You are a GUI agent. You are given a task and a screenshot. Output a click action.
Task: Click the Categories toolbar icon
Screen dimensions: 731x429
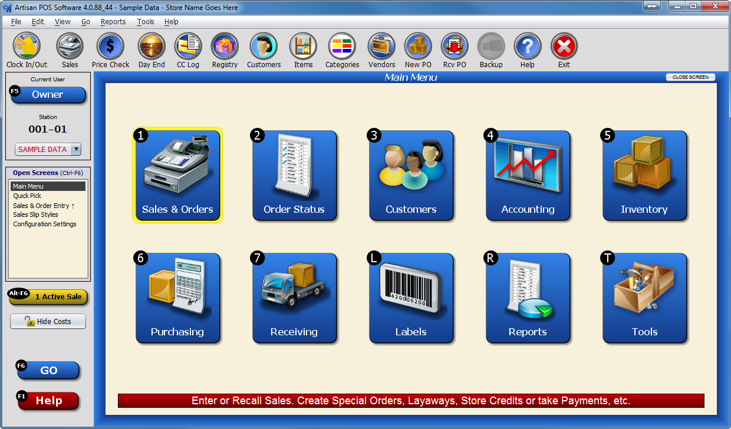[x=342, y=47]
